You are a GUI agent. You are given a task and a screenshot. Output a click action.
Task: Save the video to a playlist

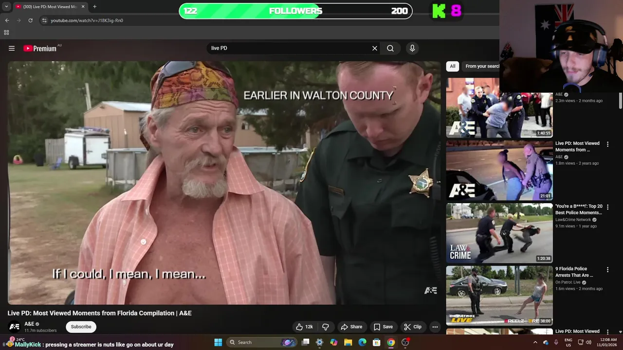click(383, 327)
